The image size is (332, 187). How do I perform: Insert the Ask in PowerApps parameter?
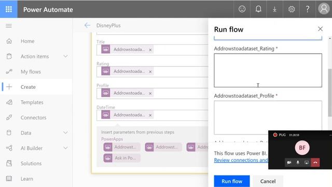tap(122, 158)
